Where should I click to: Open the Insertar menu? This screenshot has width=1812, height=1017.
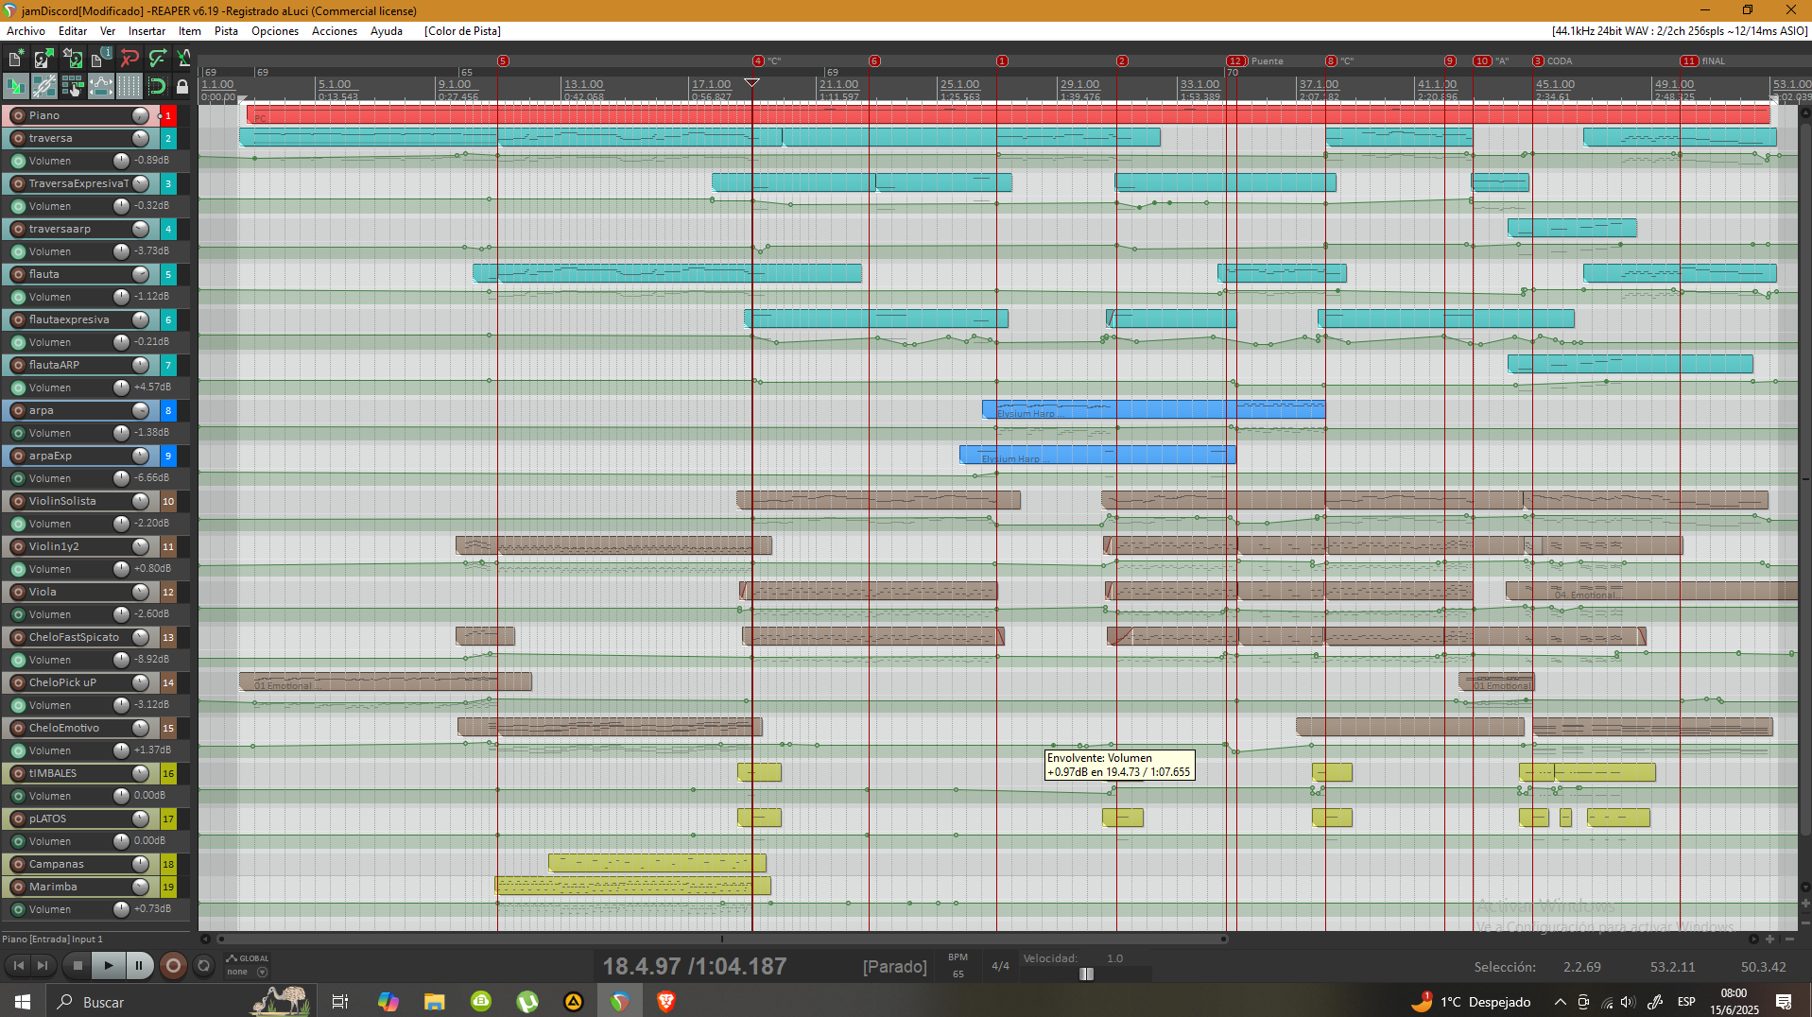point(147,31)
